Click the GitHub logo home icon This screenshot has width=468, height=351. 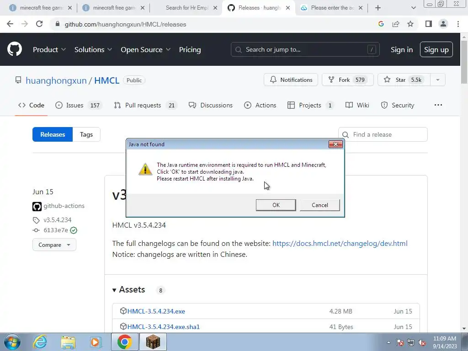pyautogui.click(x=15, y=49)
